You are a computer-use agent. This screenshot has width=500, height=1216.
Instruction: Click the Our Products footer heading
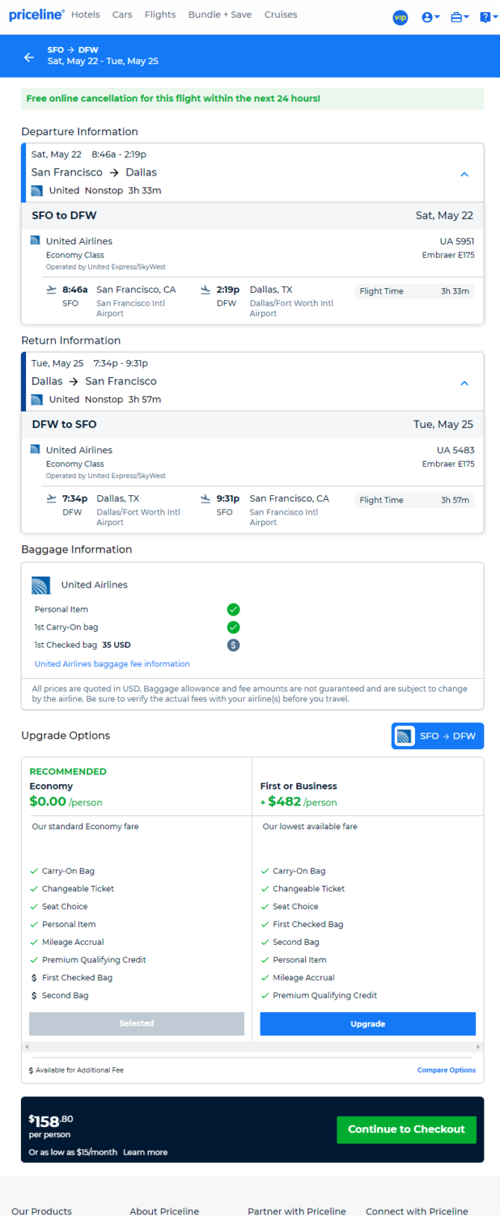pyautogui.click(x=42, y=1211)
